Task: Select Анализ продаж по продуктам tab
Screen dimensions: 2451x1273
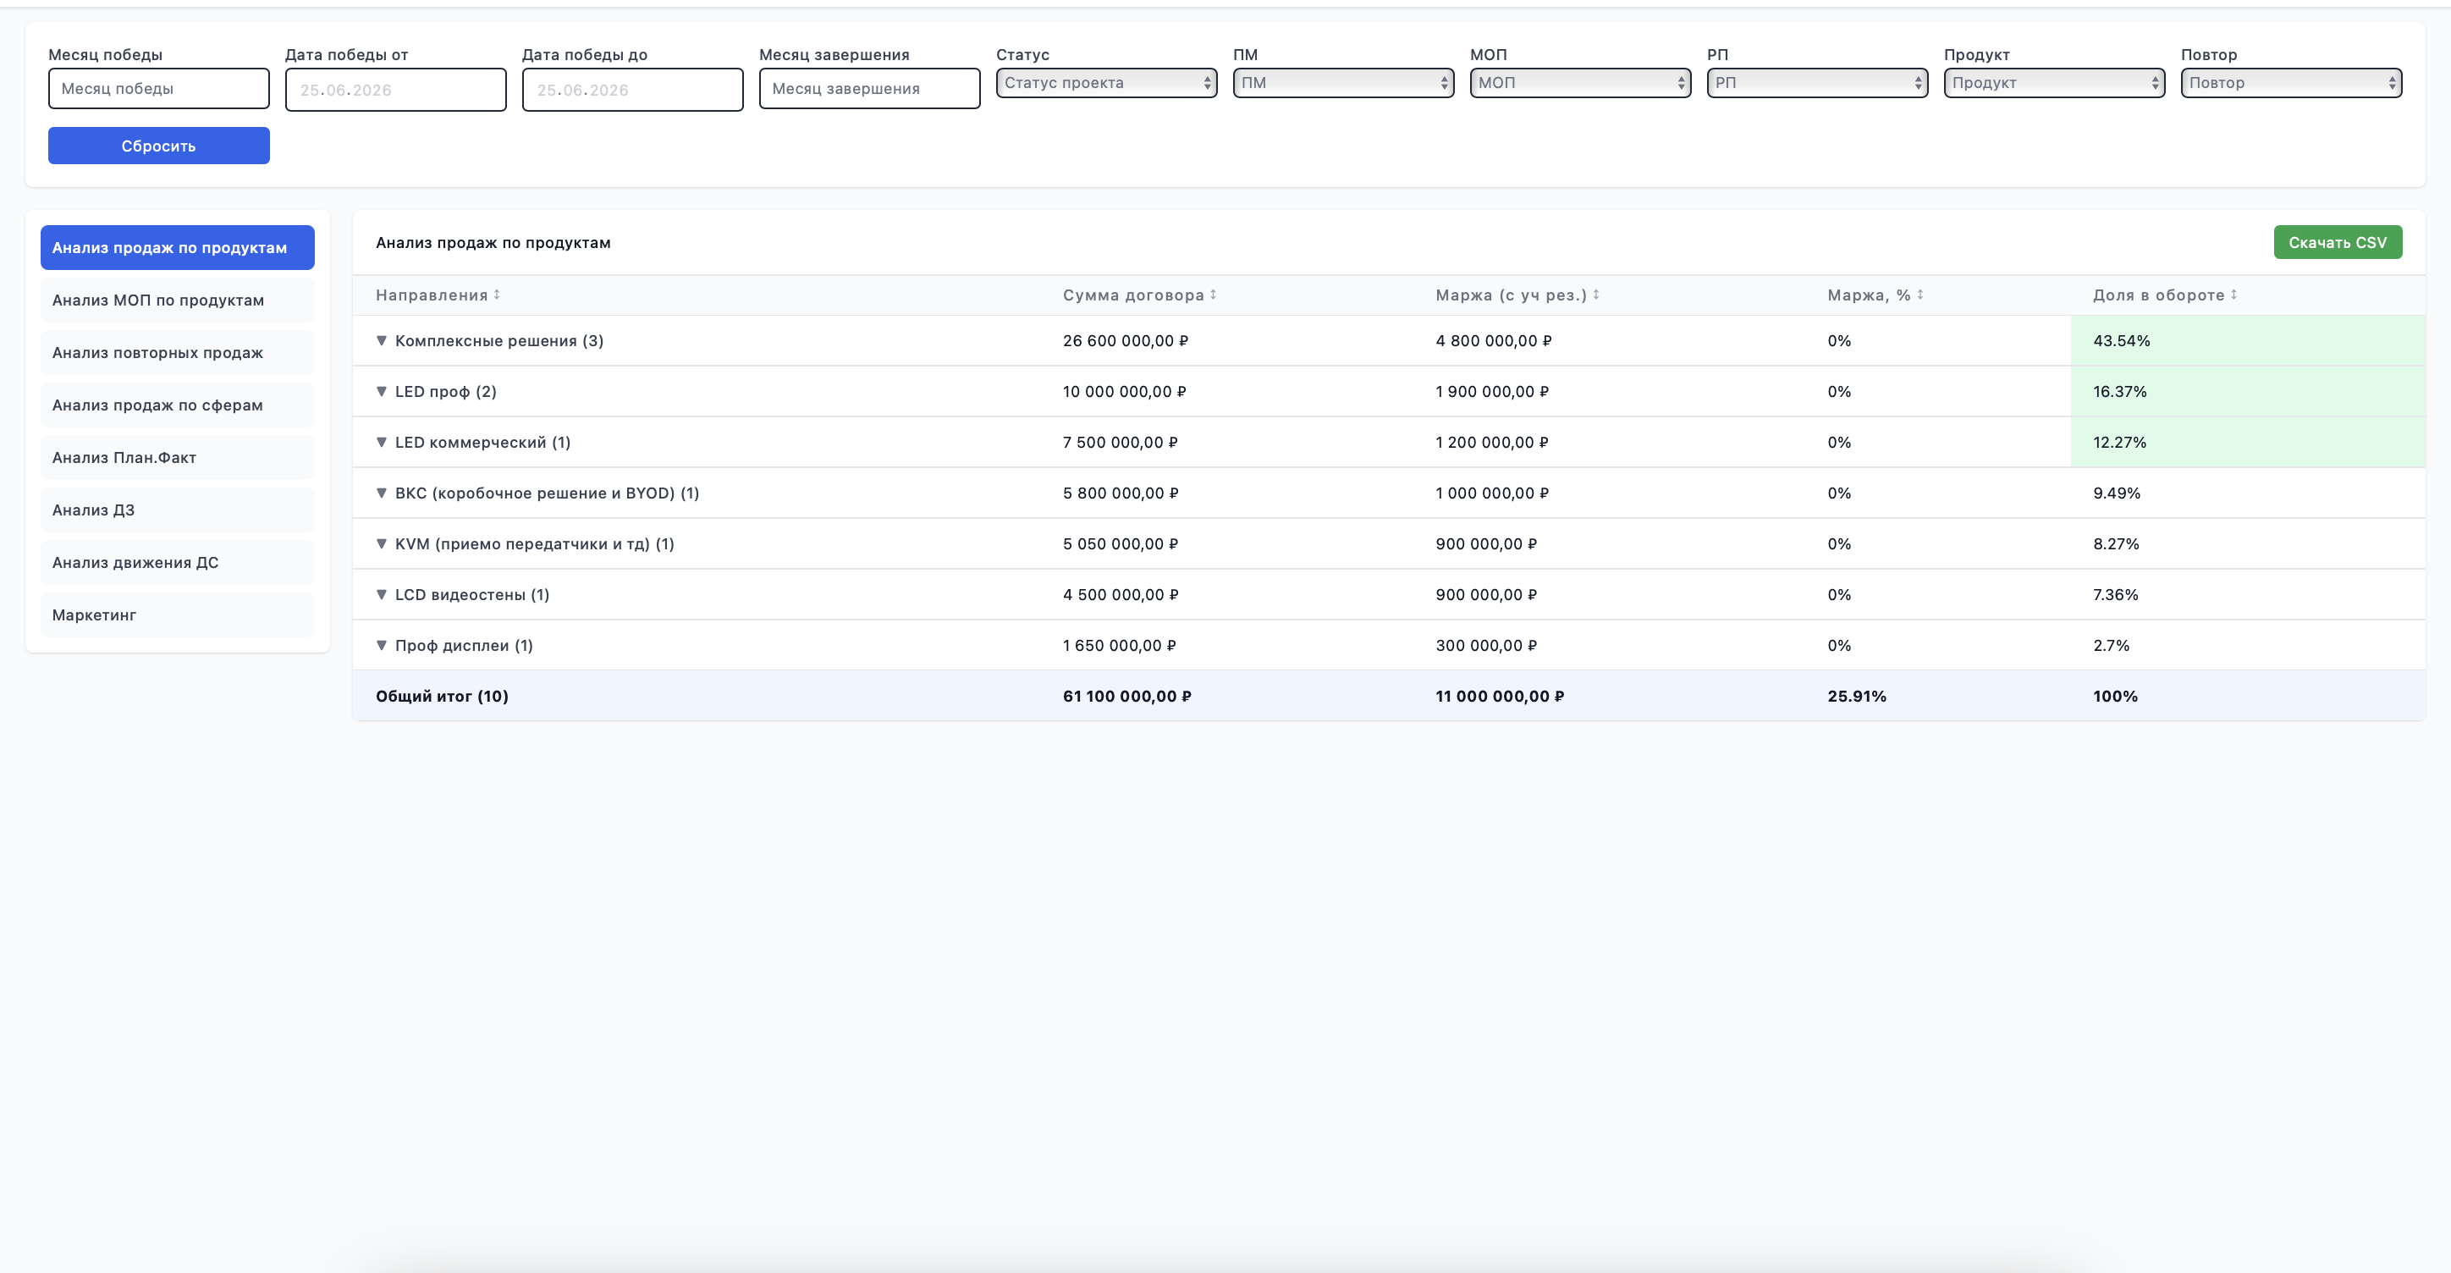Action: pyautogui.click(x=177, y=247)
